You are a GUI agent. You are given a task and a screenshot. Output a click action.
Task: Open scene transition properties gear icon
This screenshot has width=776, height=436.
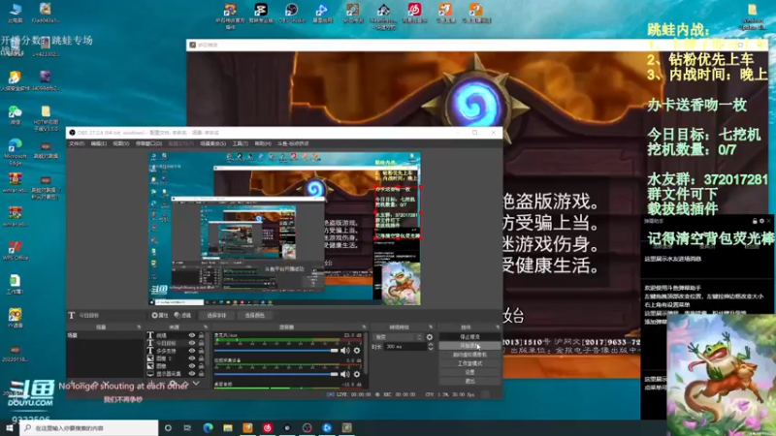[x=430, y=337]
